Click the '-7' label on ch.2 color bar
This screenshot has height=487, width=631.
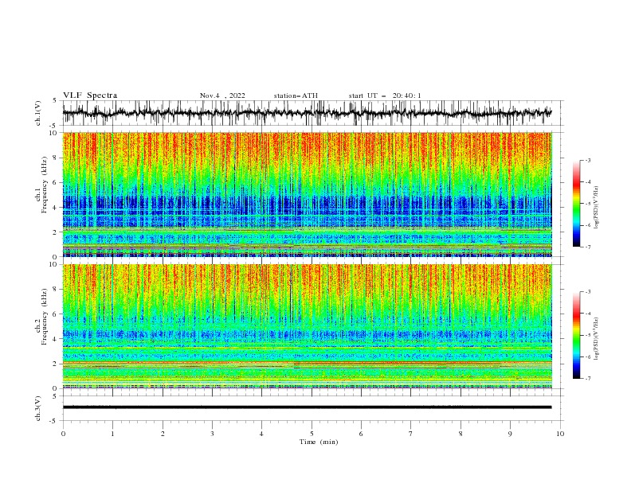587,379
